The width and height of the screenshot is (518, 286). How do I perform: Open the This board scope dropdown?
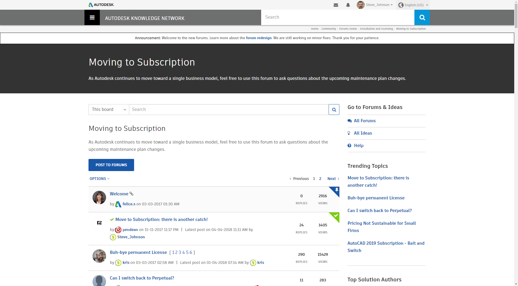click(109, 110)
